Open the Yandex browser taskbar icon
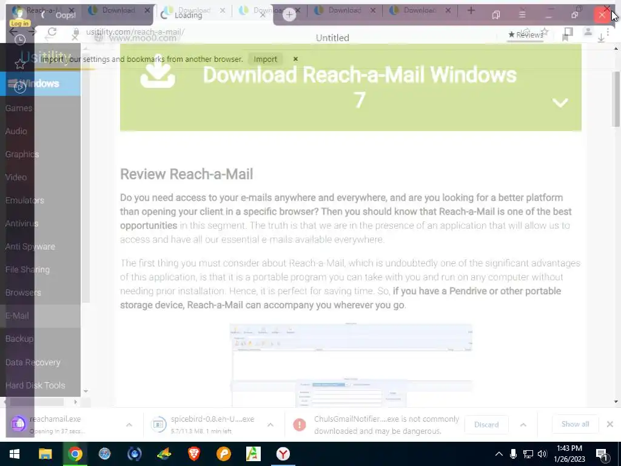Screen dimensions: 621x466 pos(283,454)
